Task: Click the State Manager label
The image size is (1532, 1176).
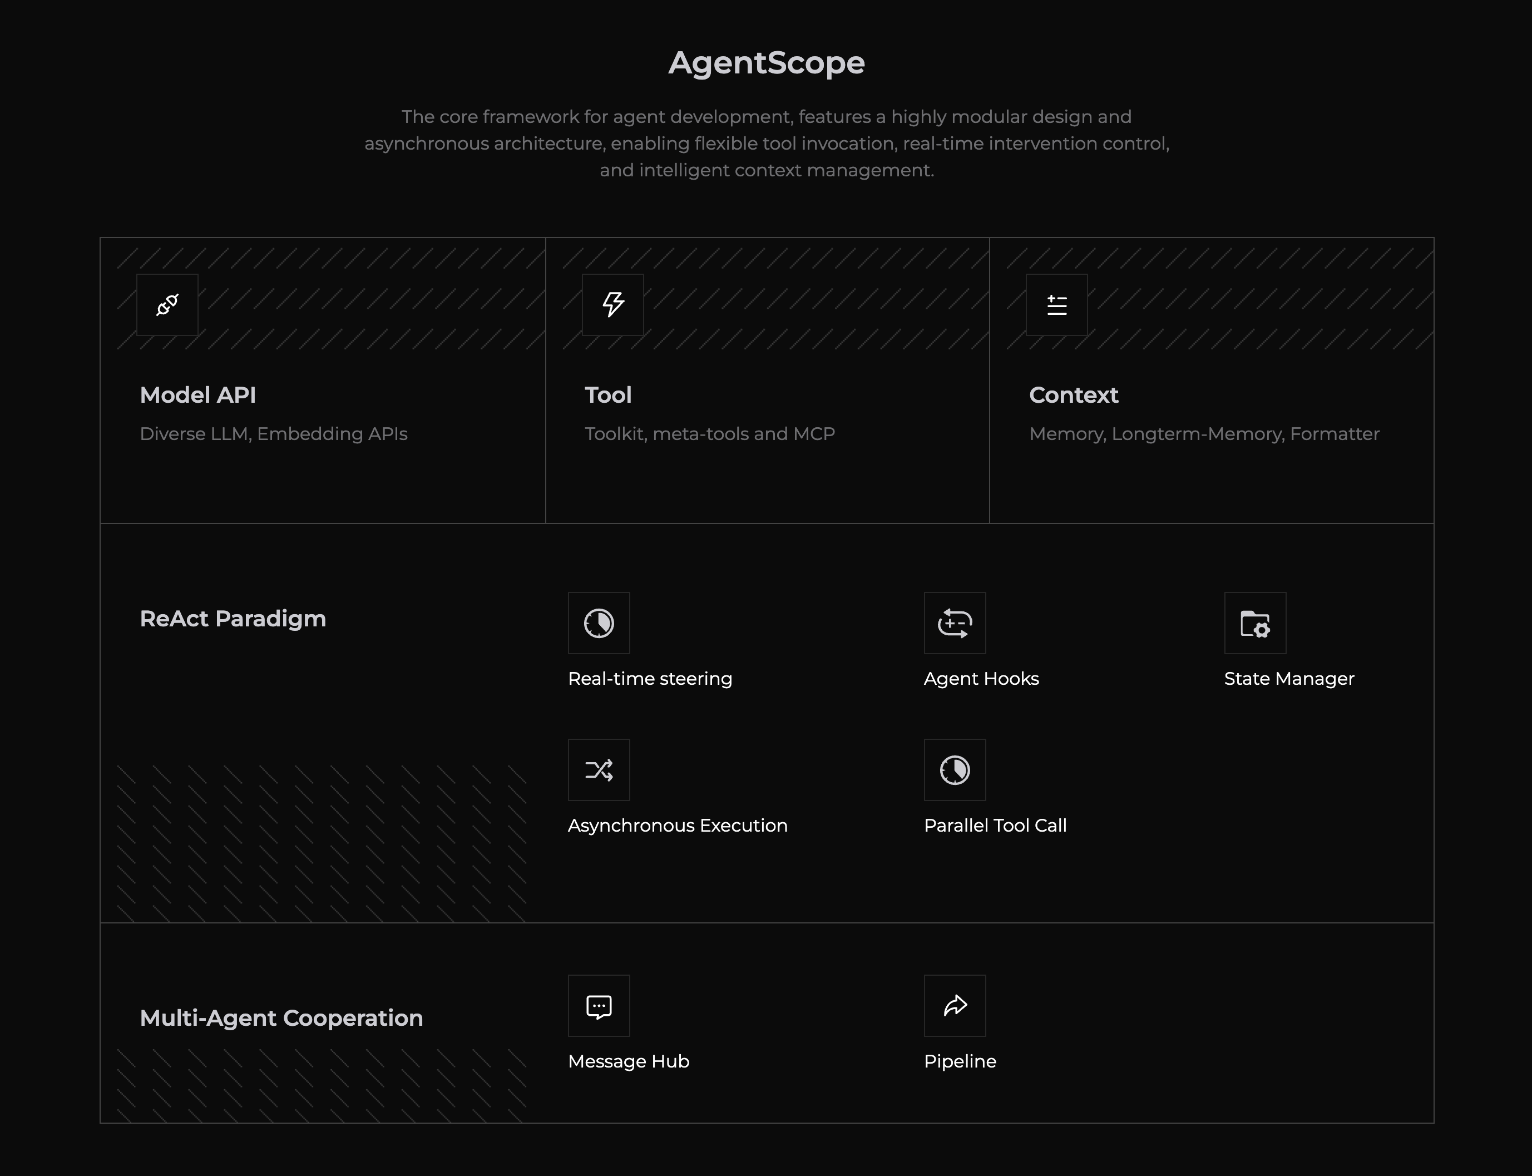Action: point(1288,678)
